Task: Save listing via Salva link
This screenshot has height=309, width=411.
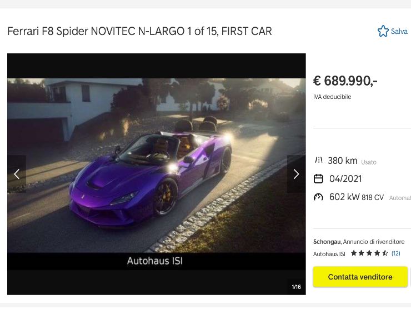Action: (x=399, y=32)
